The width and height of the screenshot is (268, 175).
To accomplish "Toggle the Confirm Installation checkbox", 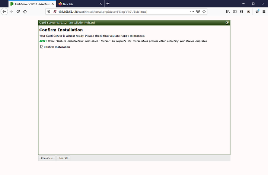I will point(42,47).
